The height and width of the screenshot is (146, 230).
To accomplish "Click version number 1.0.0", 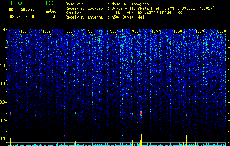I will pos(50,3).
